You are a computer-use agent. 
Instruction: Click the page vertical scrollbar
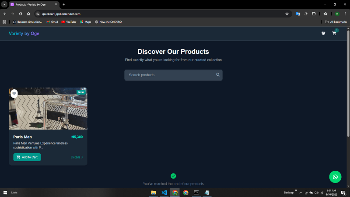click(348, 84)
